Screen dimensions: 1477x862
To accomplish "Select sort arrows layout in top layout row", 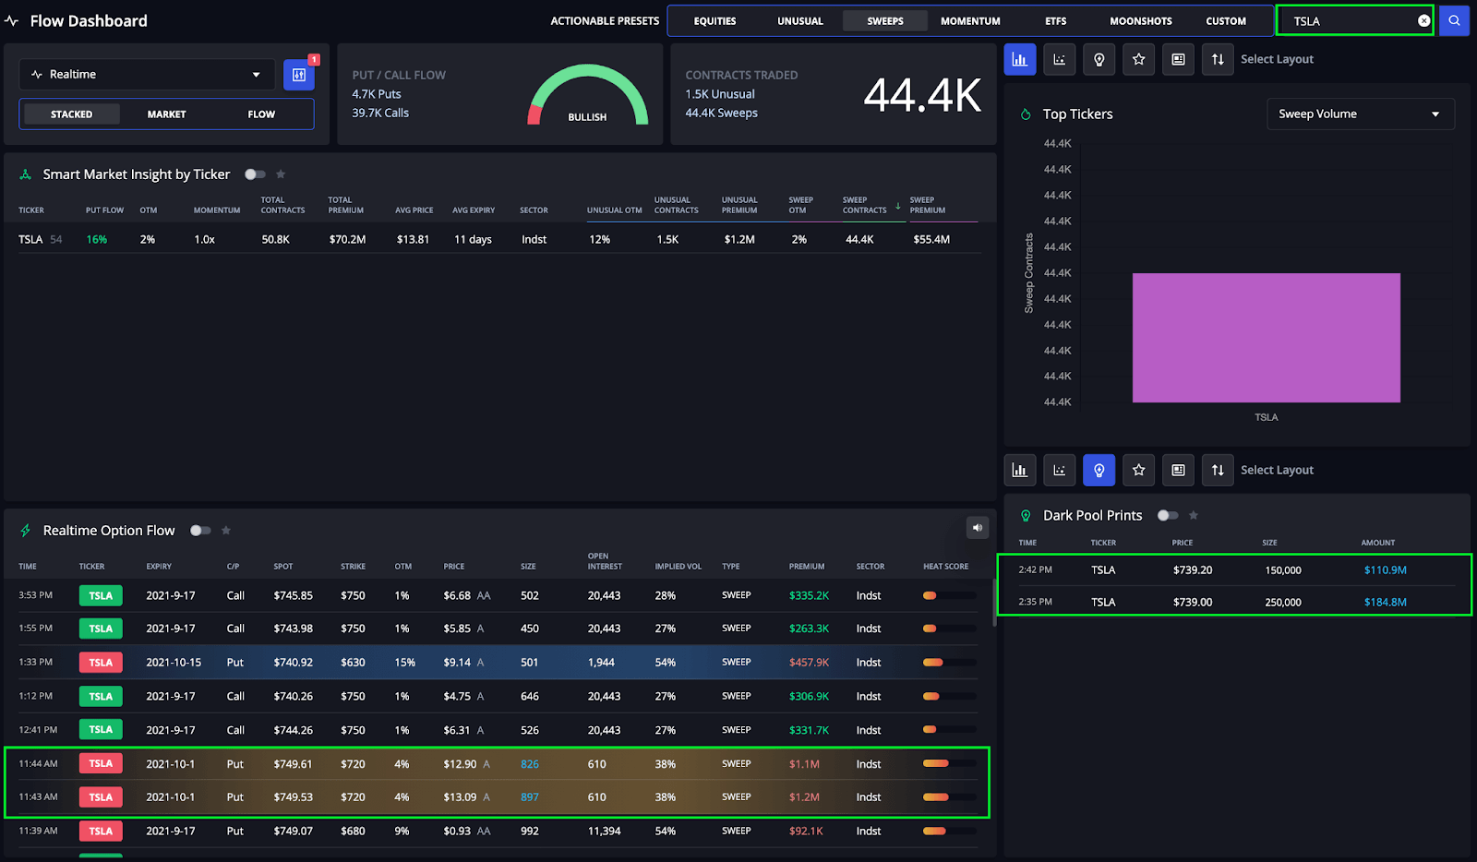I will pyautogui.click(x=1219, y=59).
